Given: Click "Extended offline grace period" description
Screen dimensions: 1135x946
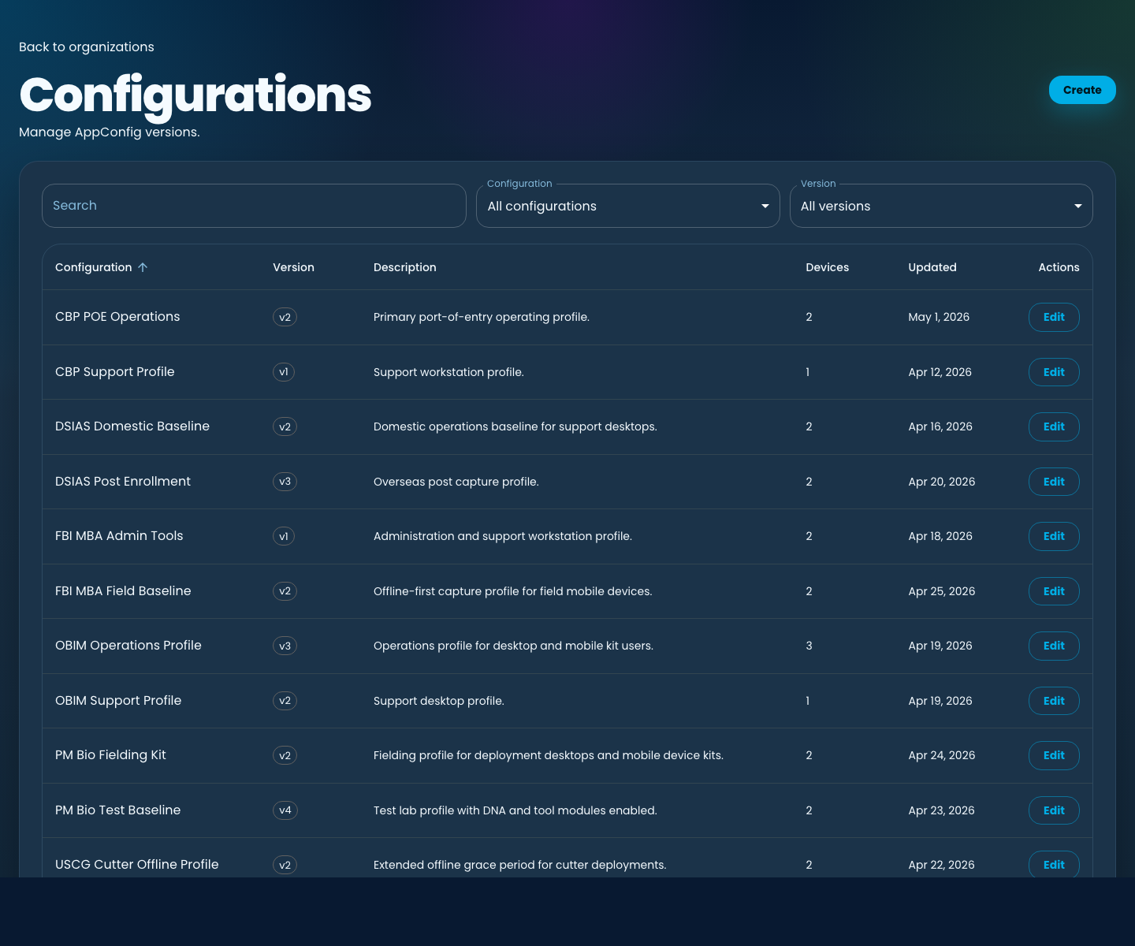Looking at the screenshot, I should pos(520,865).
